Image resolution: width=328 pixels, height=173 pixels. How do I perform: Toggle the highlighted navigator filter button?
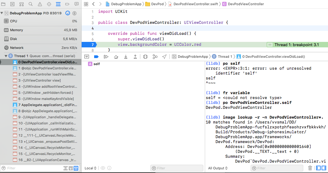click(x=76, y=168)
